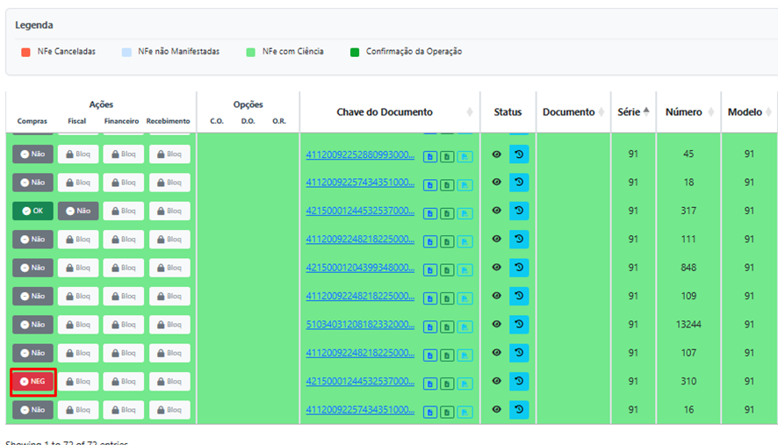Click eye icon in row number 18
This screenshot has height=445, width=778.
[496, 183]
